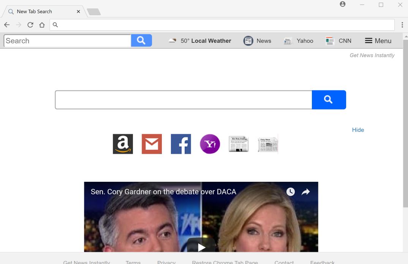The height and width of the screenshot is (264, 408).
Task: Click the Daily Journal newspaper shortcut
Action: pyautogui.click(x=239, y=144)
